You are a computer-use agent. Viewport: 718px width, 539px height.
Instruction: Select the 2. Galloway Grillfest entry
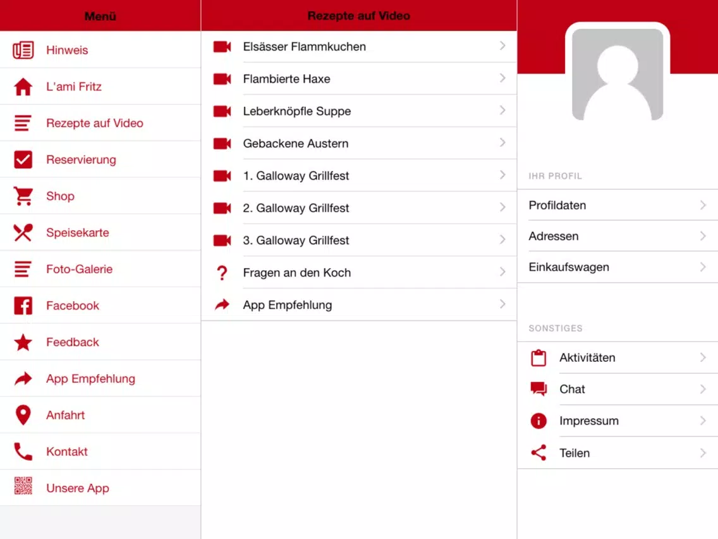point(359,208)
